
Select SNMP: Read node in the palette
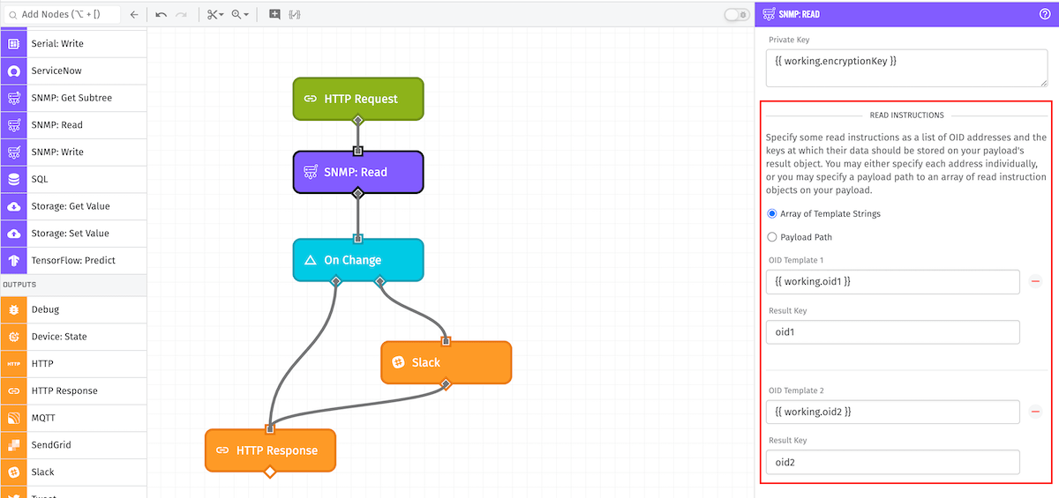click(x=73, y=125)
